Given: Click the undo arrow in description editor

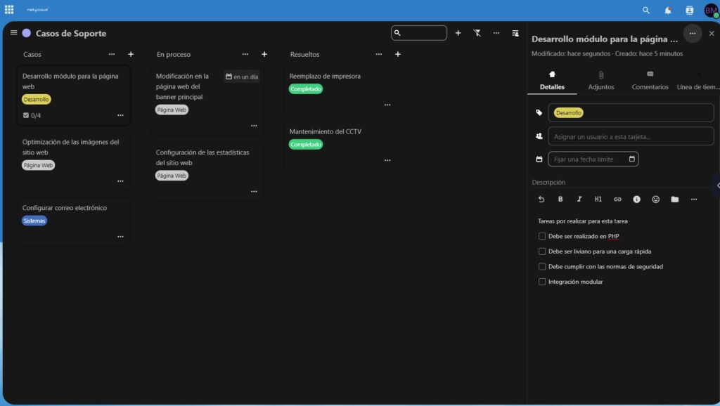Looking at the screenshot, I should click(541, 199).
